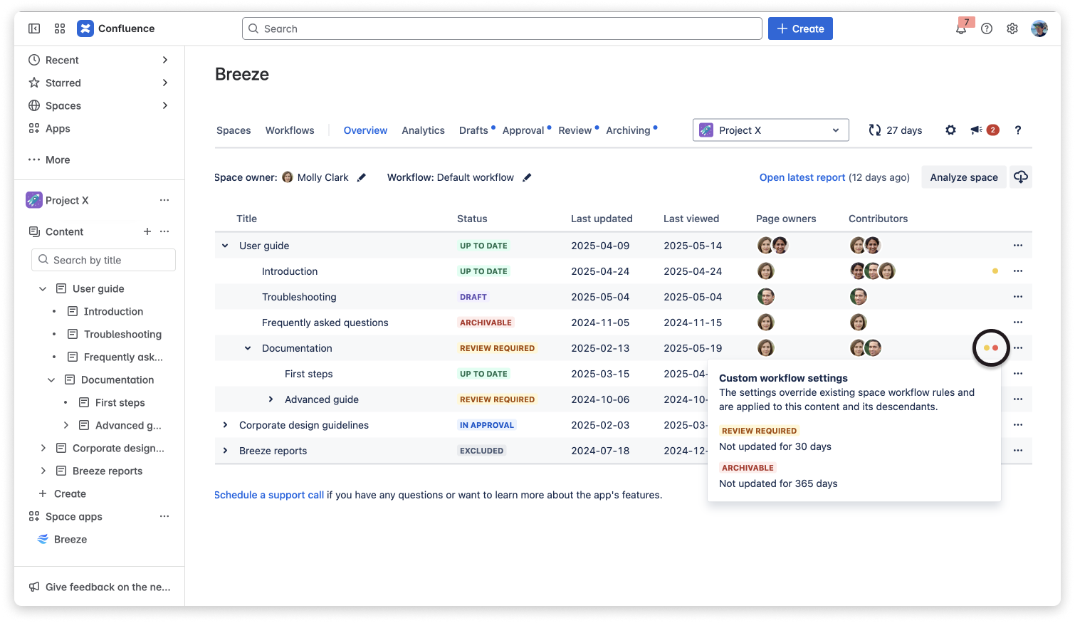
Task: Expand Corporate design in sidebar tree
Action: pos(43,448)
